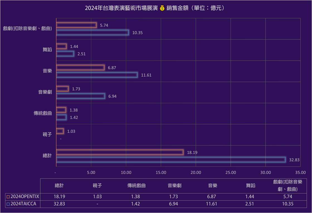This screenshot has width=312, height=213.
Task: Select the orange 總計 bar labeled 18.19
Action: pyautogui.click(x=120, y=152)
